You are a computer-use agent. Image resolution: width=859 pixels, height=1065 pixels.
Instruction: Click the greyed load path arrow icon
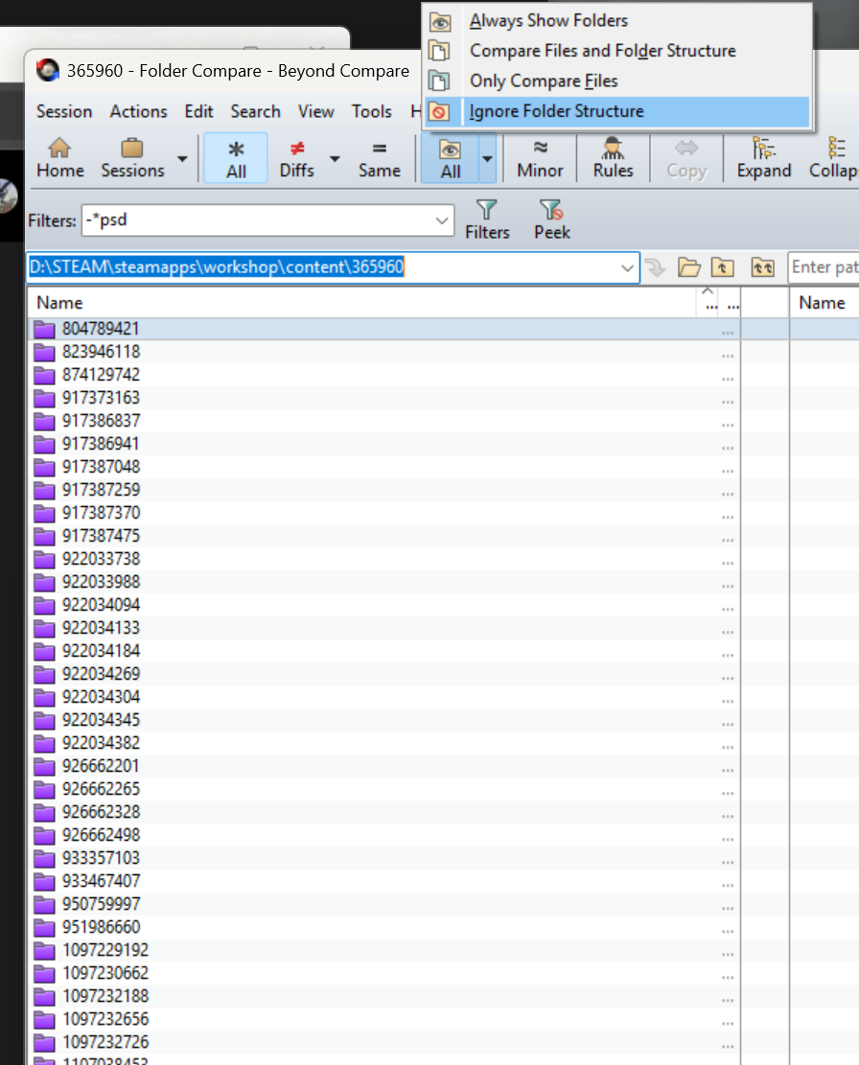click(656, 267)
